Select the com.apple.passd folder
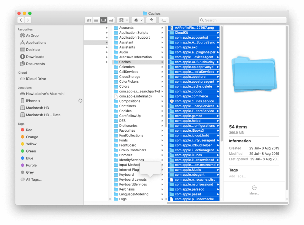The width and height of the screenshot is (304, 225). 194,194
